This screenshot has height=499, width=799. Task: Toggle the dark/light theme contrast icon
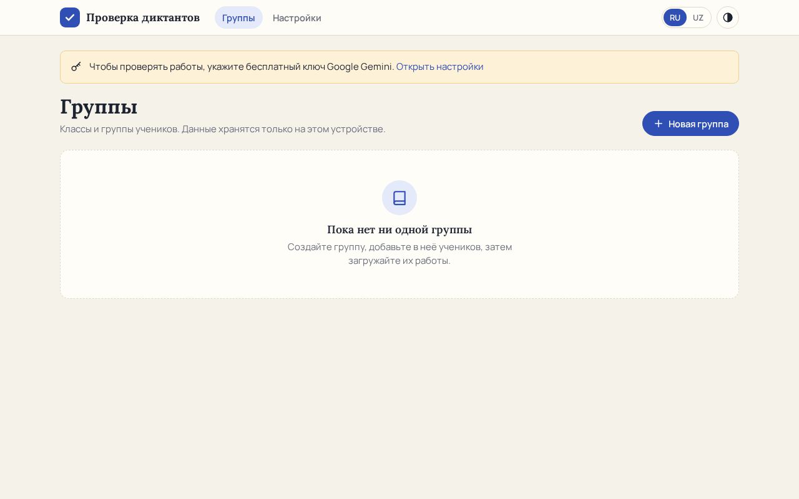pyautogui.click(x=728, y=17)
